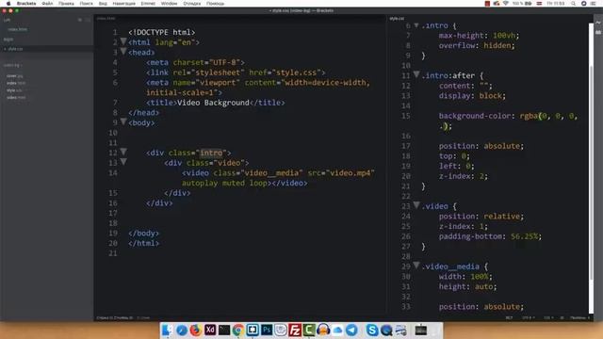Select index.html in left working files
This screenshot has width=603, height=339.
pos(17,29)
